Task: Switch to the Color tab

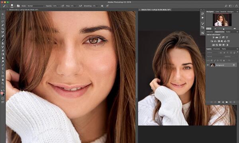Action: pyautogui.click(x=217, y=12)
